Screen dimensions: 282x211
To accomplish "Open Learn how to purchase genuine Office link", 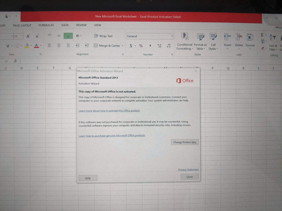I will pyautogui.click(x=112, y=136).
